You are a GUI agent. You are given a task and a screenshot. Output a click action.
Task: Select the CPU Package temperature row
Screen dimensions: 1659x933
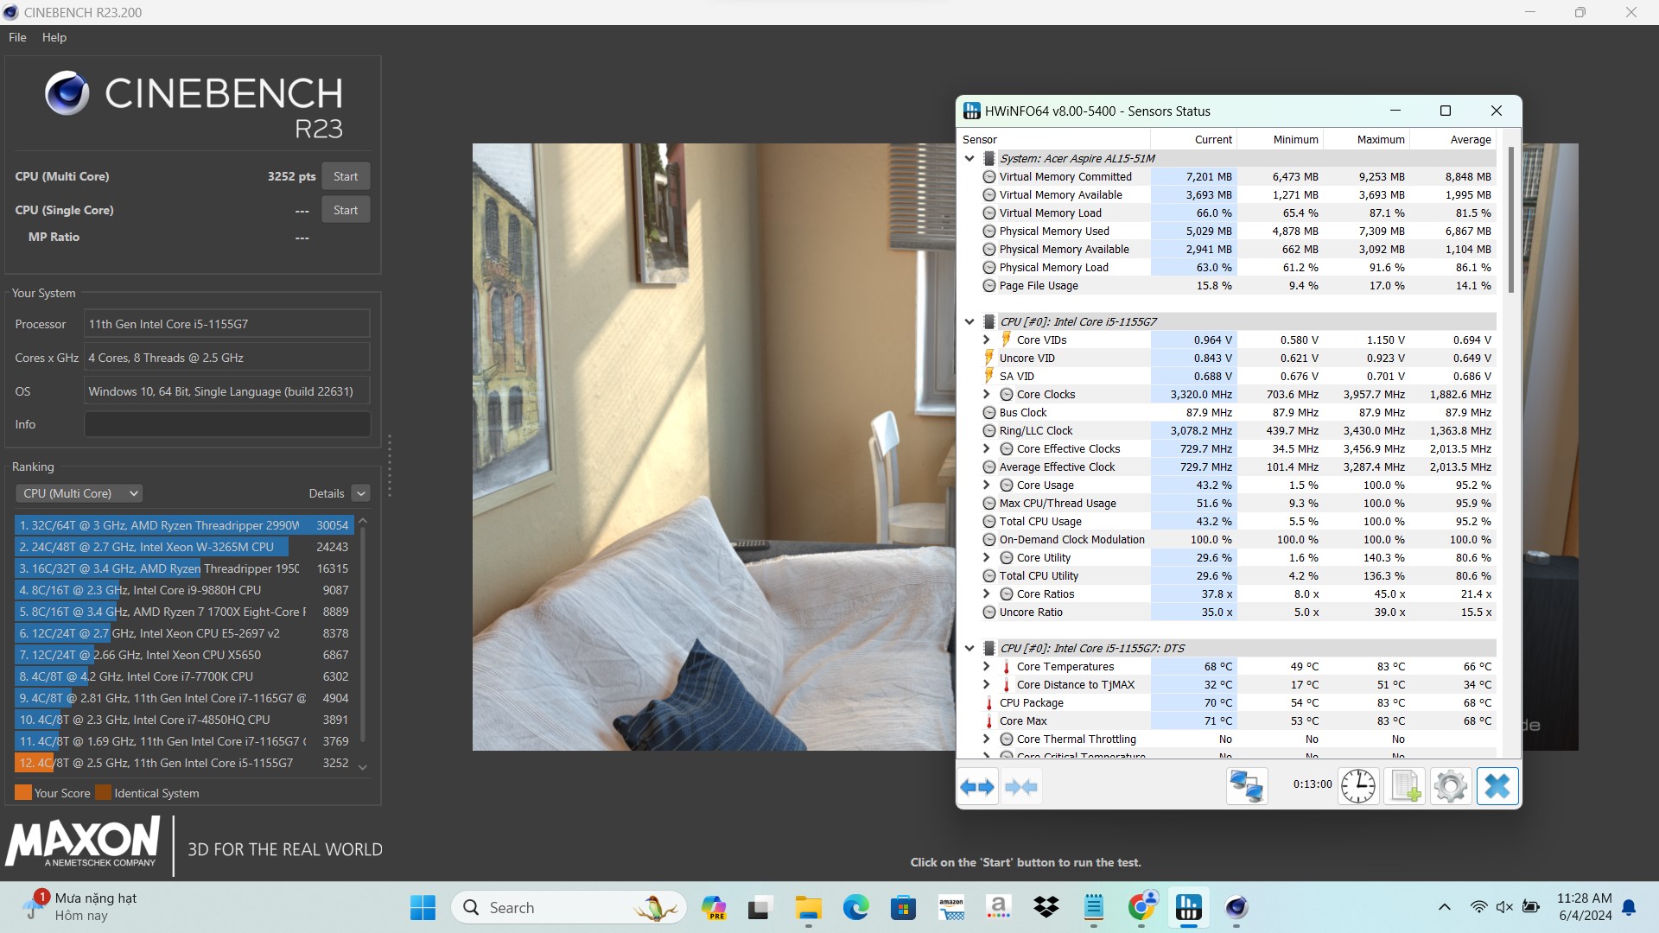click(1238, 702)
